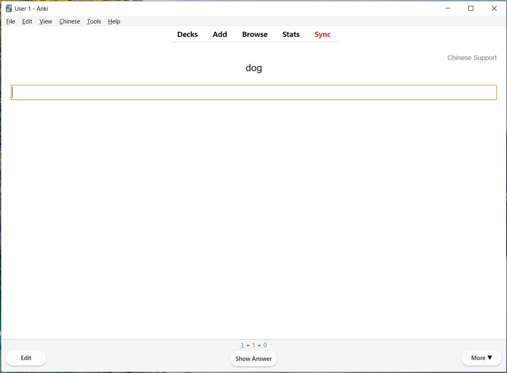
Task: Open the File menu
Action: tap(11, 21)
